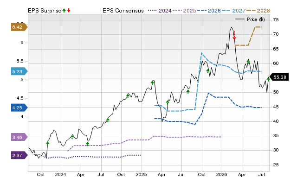Click the 4.5 EPS axis label
The image size is (297, 177).
click(20, 98)
